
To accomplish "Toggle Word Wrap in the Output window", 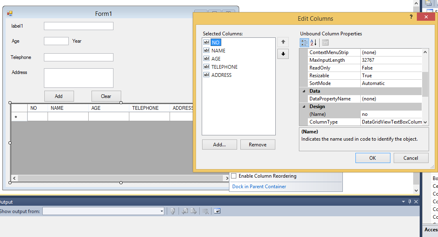I will (217, 211).
